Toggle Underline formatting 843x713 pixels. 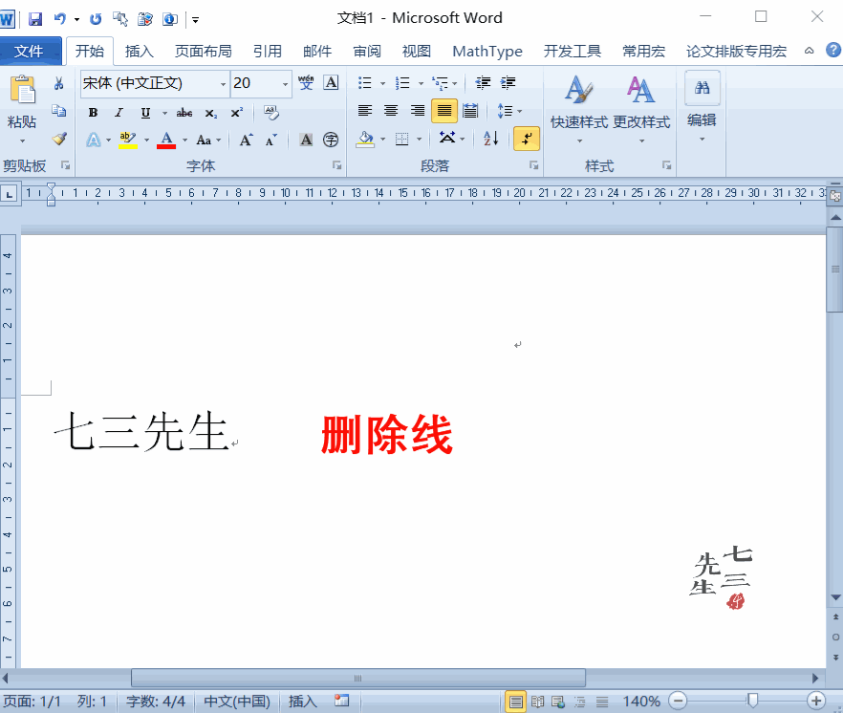click(145, 113)
